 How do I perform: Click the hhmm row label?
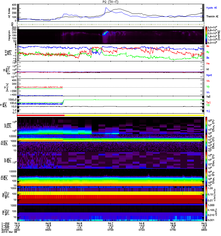4,230
